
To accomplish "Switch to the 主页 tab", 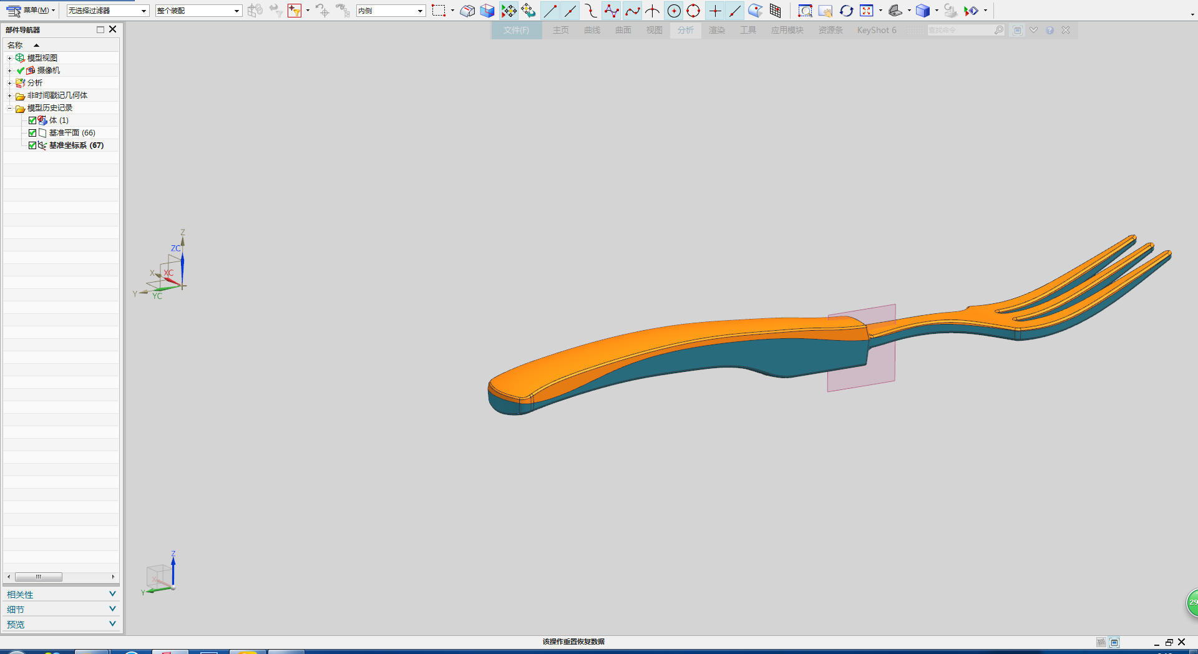I will pyautogui.click(x=560, y=30).
